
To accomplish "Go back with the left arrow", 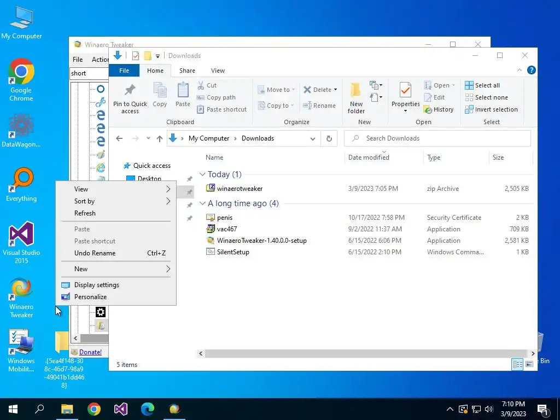I will (119, 138).
